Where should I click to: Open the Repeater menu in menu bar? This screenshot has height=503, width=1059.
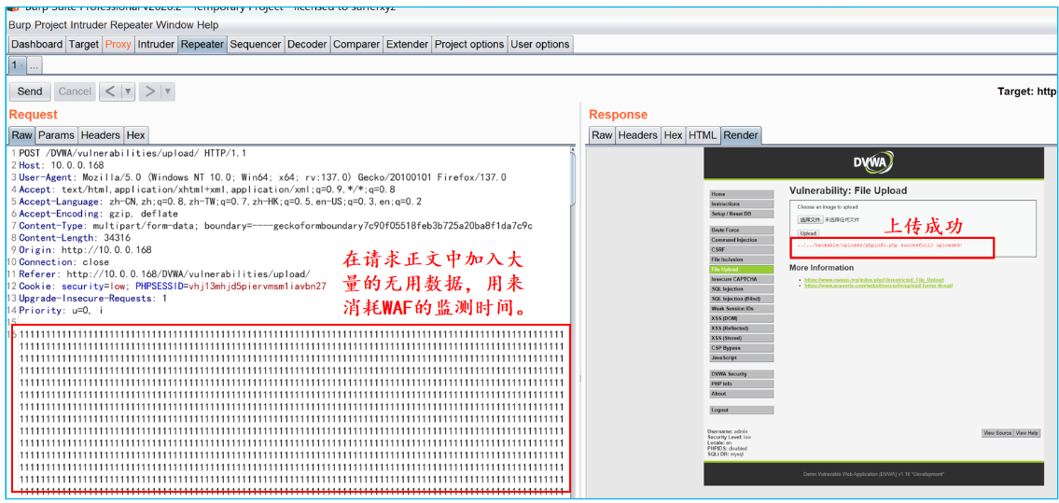pos(132,25)
